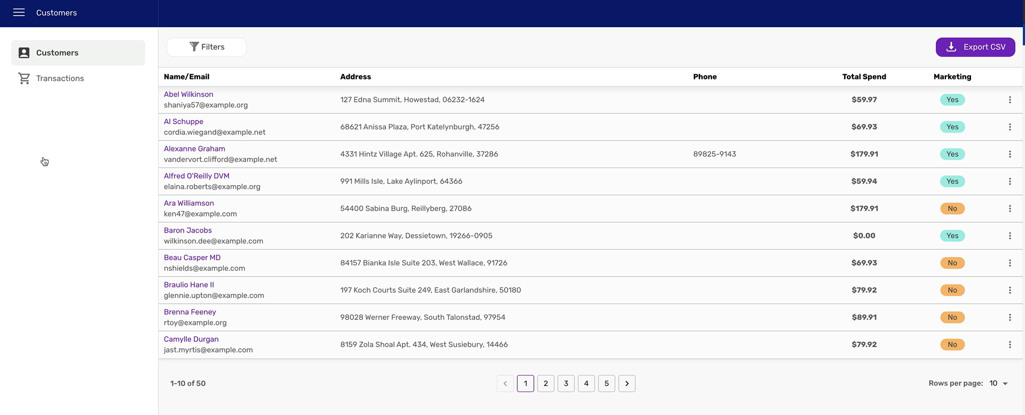1025x415 pixels.
Task: Open row actions for Alexanne Graham
Action: click(x=1010, y=154)
